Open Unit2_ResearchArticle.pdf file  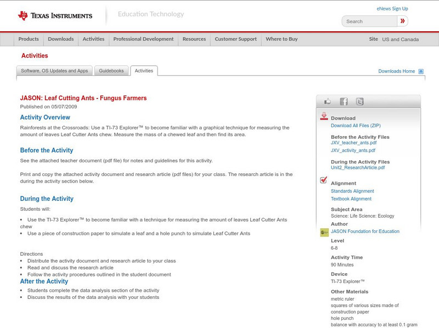pos(358,168)
